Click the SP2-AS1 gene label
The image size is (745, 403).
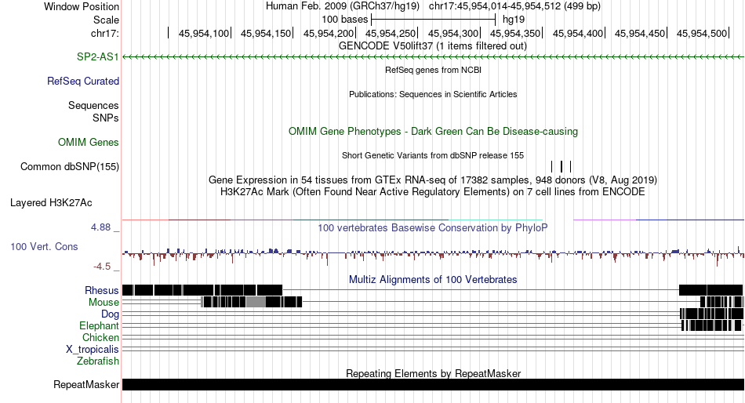click(97, 56)
